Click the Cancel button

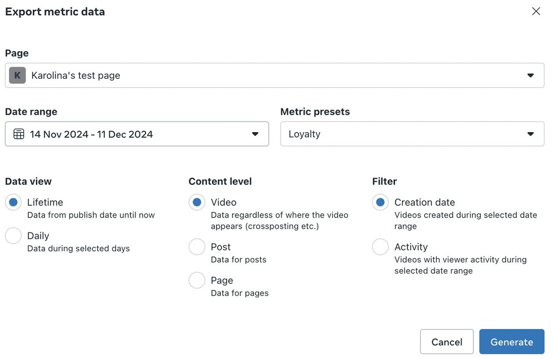point(447,342)
